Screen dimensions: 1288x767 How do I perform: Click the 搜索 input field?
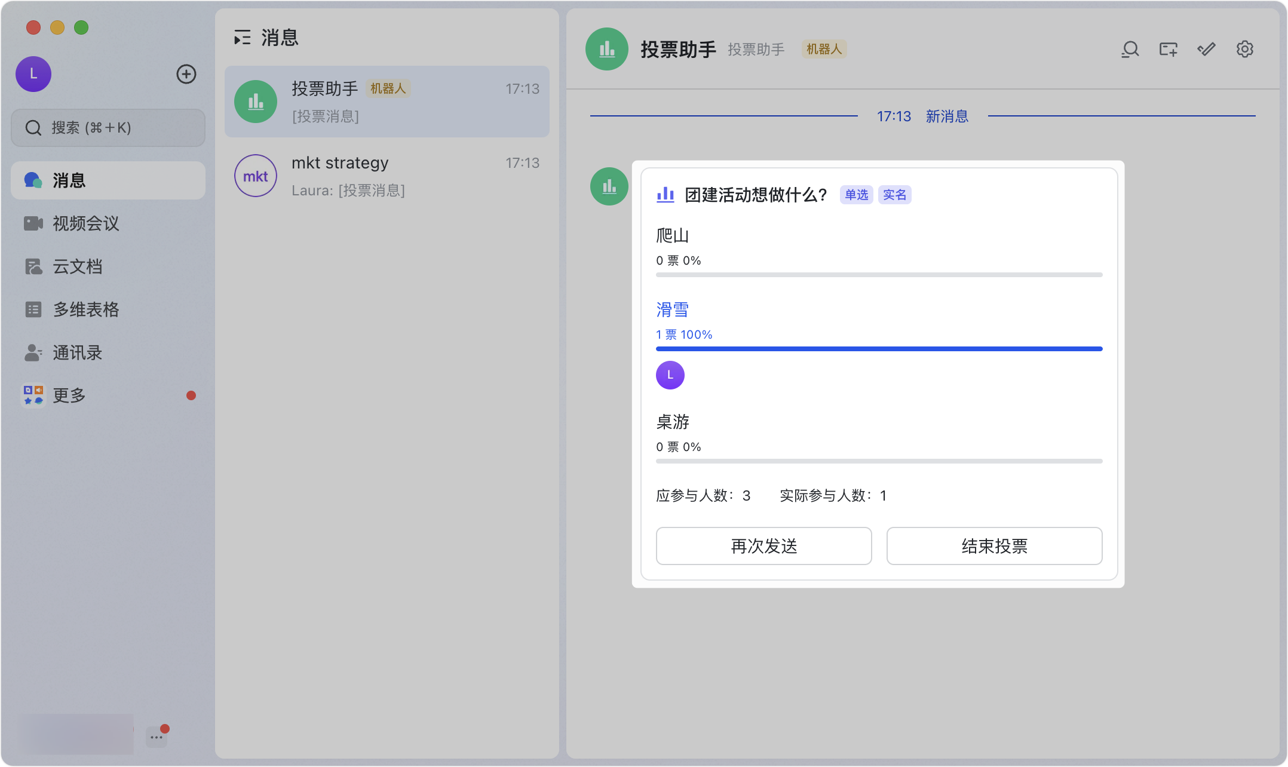click(108, 127)
